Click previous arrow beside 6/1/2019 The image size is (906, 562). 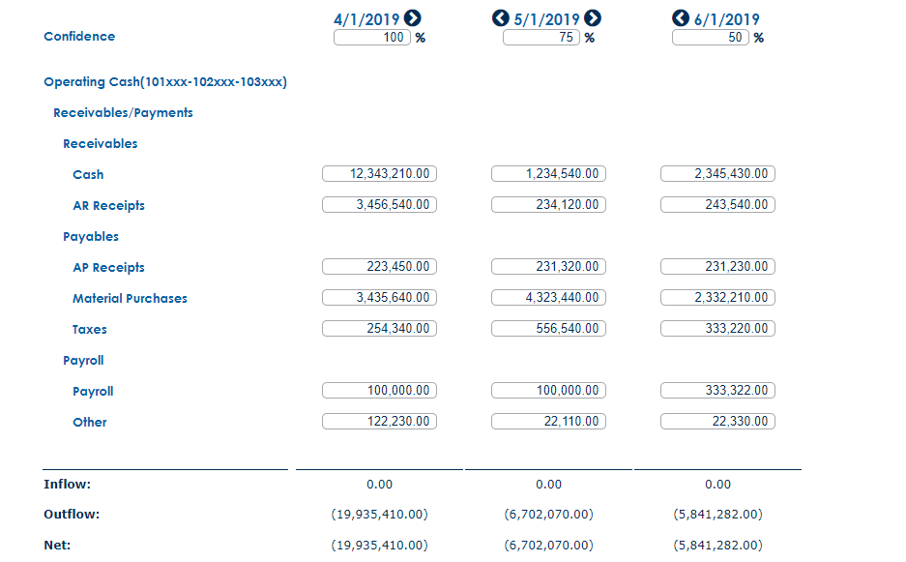[681, 18]
